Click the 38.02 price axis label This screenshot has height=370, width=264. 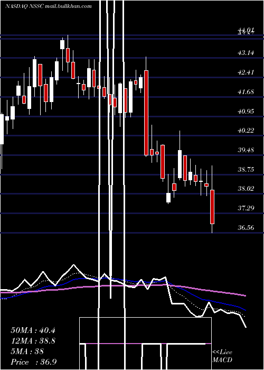[x=246, y=189]
